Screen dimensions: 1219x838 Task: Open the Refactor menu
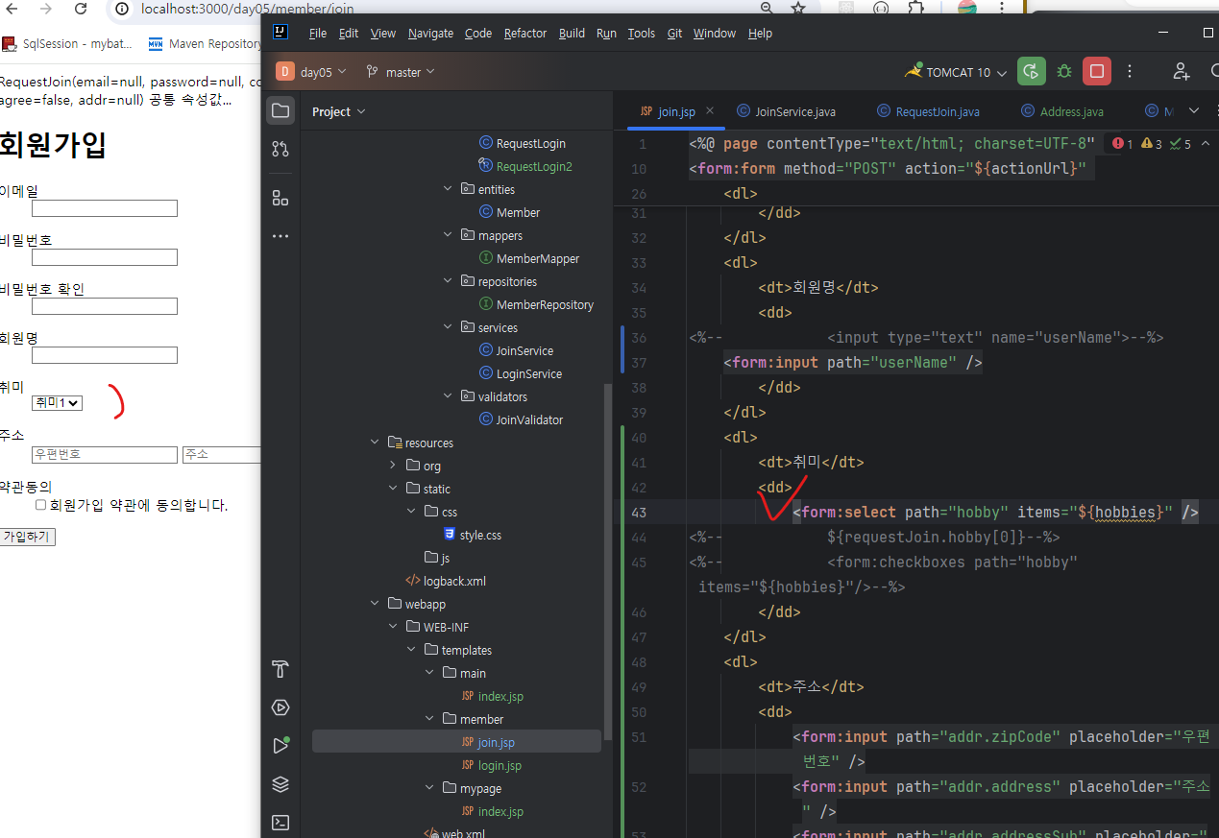525,33
